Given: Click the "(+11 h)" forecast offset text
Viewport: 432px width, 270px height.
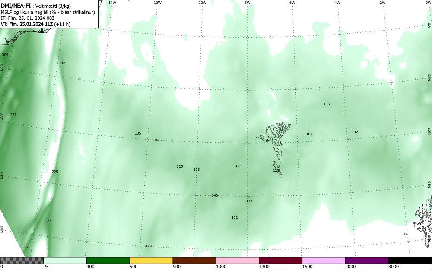Looking at the screenshot, I should click(62, 24).
